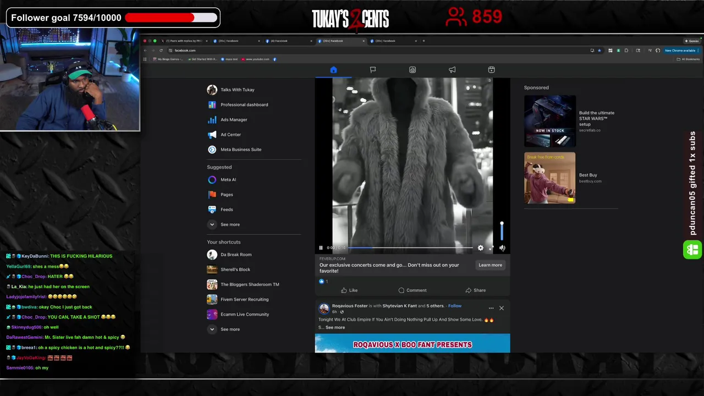Open the Facebook Home icon tab
704x396 pixels.
(x=333, y=70)
